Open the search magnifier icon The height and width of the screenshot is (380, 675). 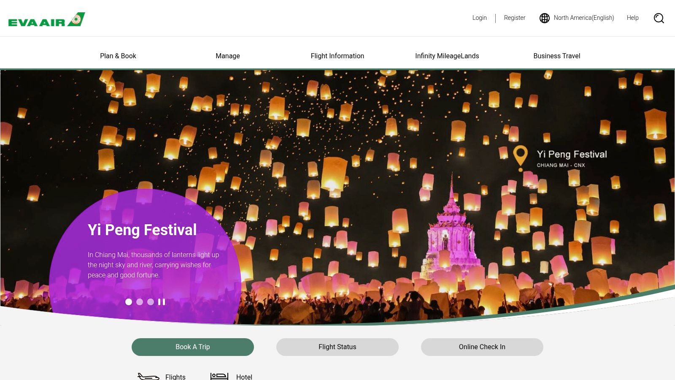pyautogui.click(x=659, y=18)
